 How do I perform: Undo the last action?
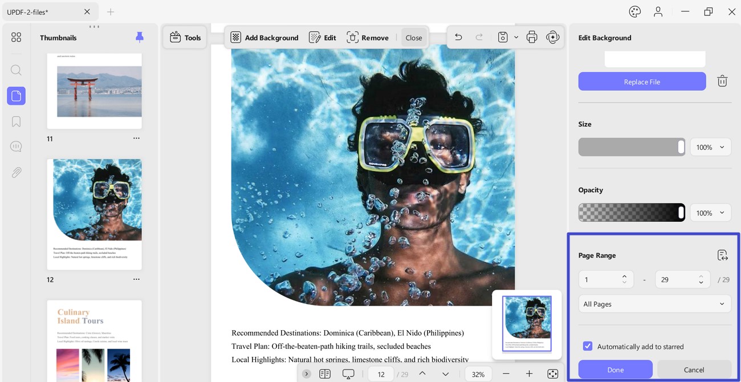coord(458,38)
